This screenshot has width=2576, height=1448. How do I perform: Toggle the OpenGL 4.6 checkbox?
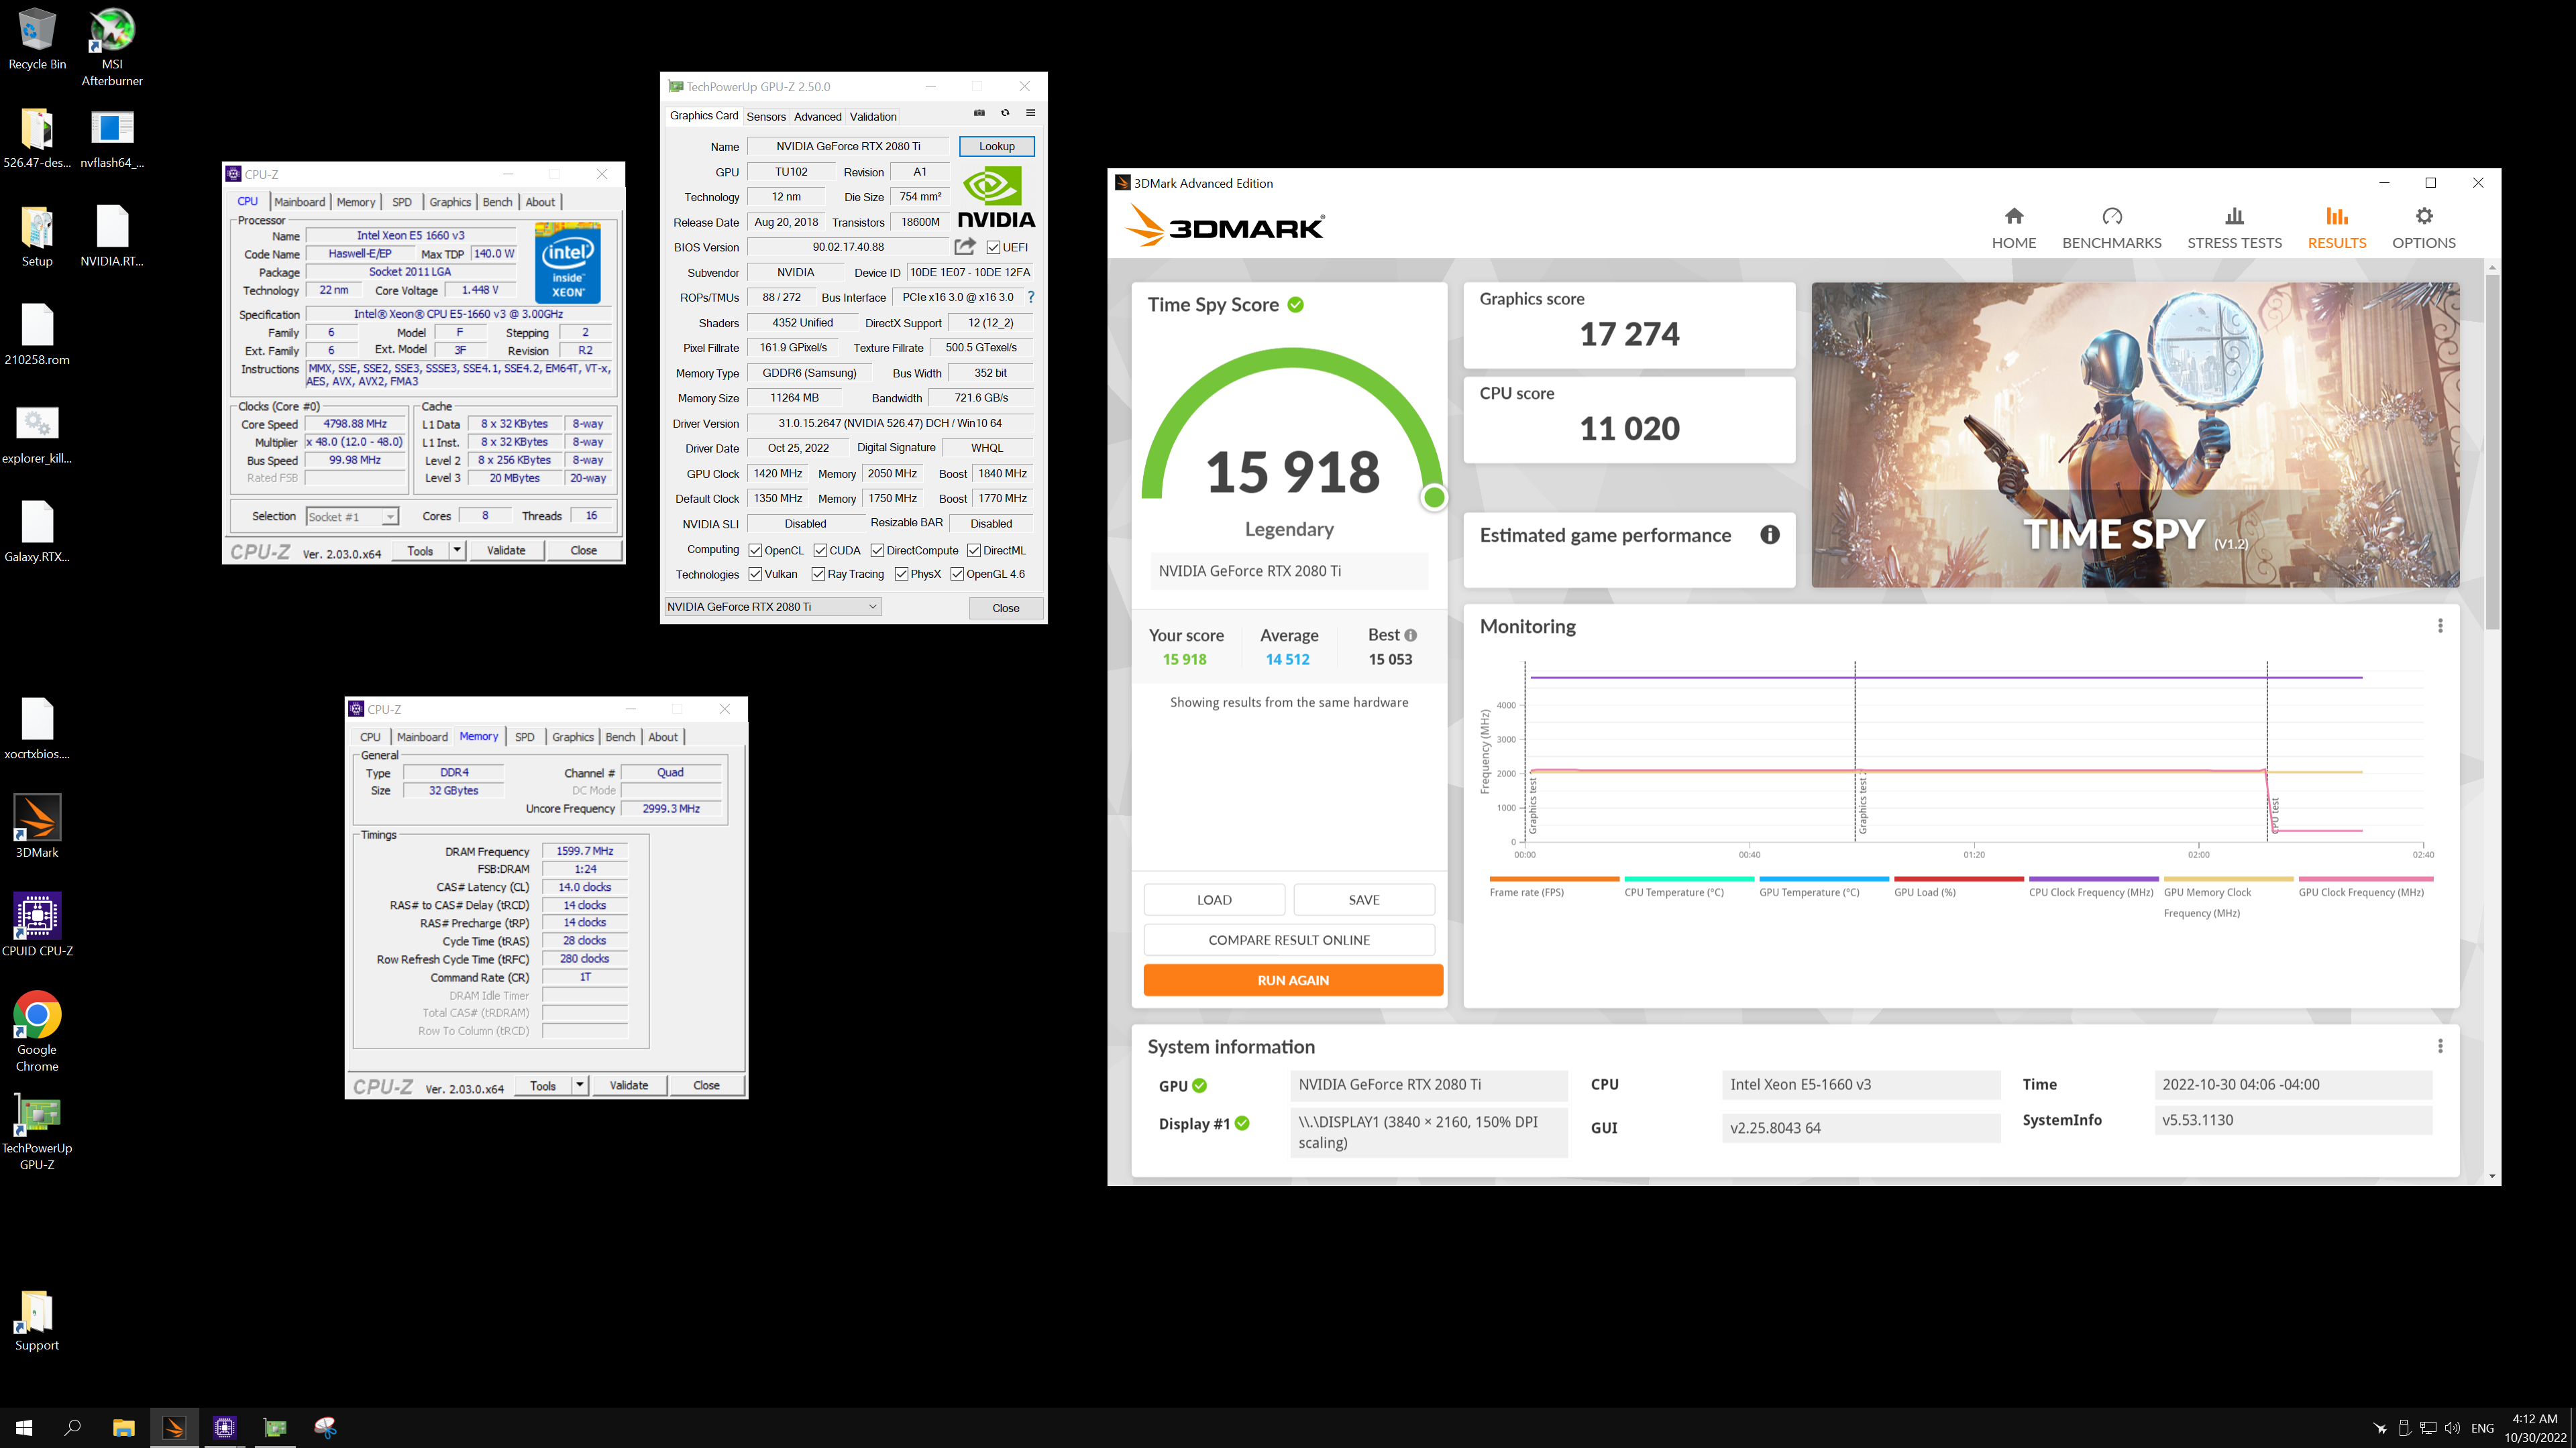tap(957, 574)
